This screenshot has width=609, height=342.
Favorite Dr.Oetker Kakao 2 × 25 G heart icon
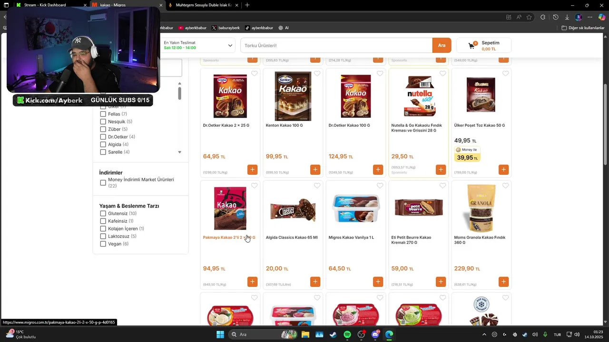[254, 74]
